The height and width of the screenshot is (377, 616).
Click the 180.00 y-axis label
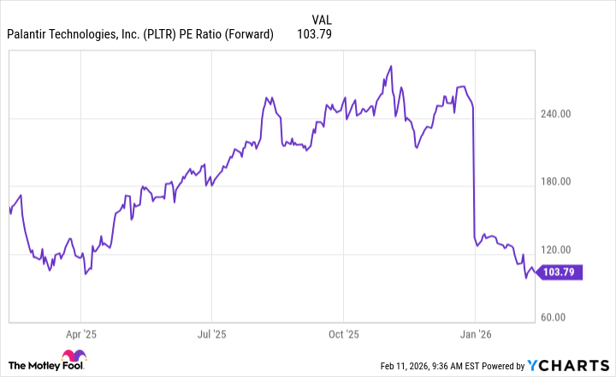[560, 181]
